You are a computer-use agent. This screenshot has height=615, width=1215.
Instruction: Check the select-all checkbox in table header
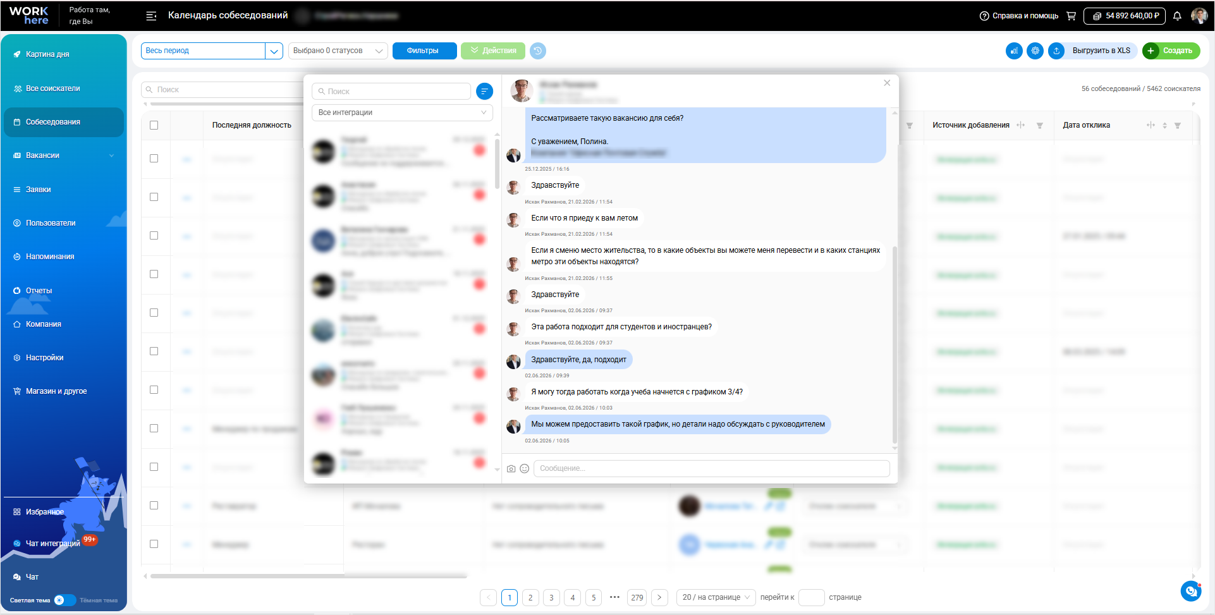click(x=154, y=125)
